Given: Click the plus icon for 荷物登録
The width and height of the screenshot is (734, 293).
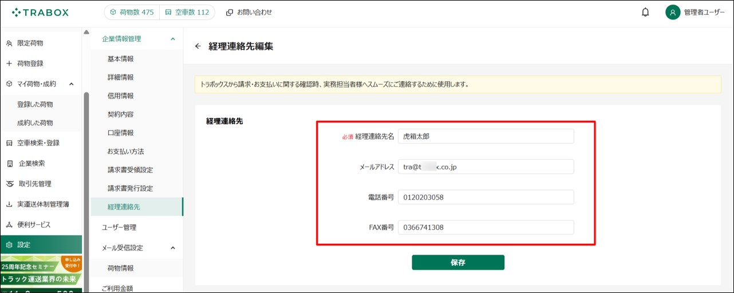Looking at the screenshot, I should (x=9, y=64).
